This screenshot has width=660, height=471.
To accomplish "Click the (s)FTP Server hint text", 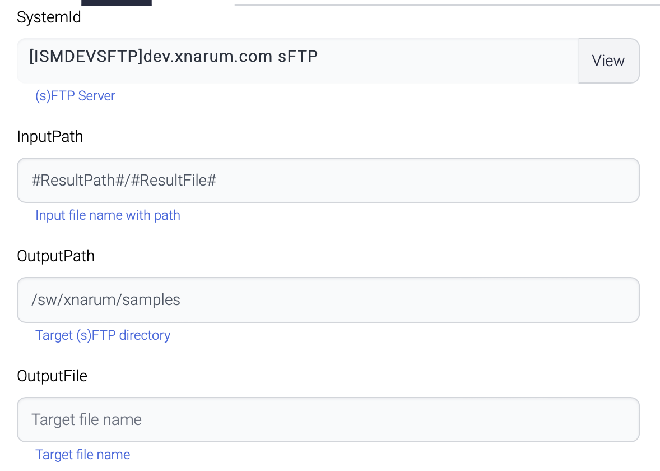I will point(75,96).
